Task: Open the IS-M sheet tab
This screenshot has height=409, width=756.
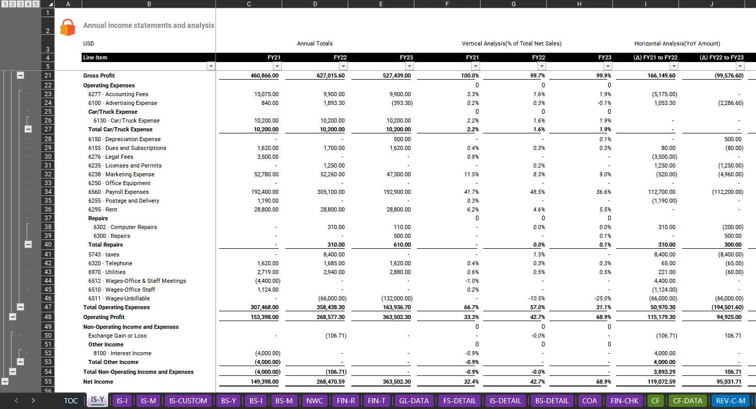Action: click(x=149, y=401)
